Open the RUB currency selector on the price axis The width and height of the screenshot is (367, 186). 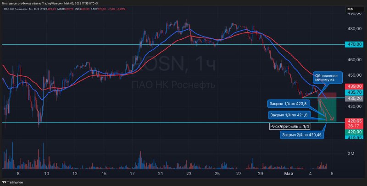point(354,9)
